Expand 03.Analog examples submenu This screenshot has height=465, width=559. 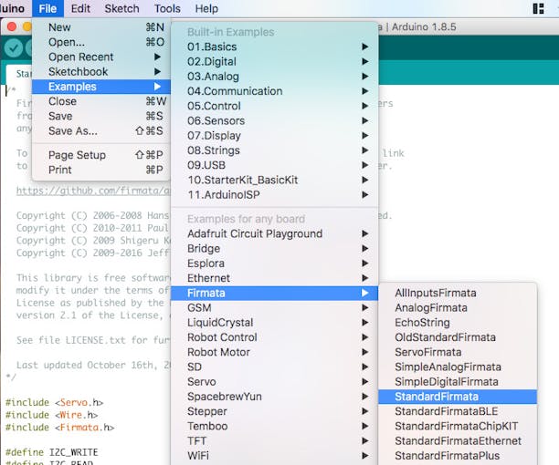pos(275,77)
